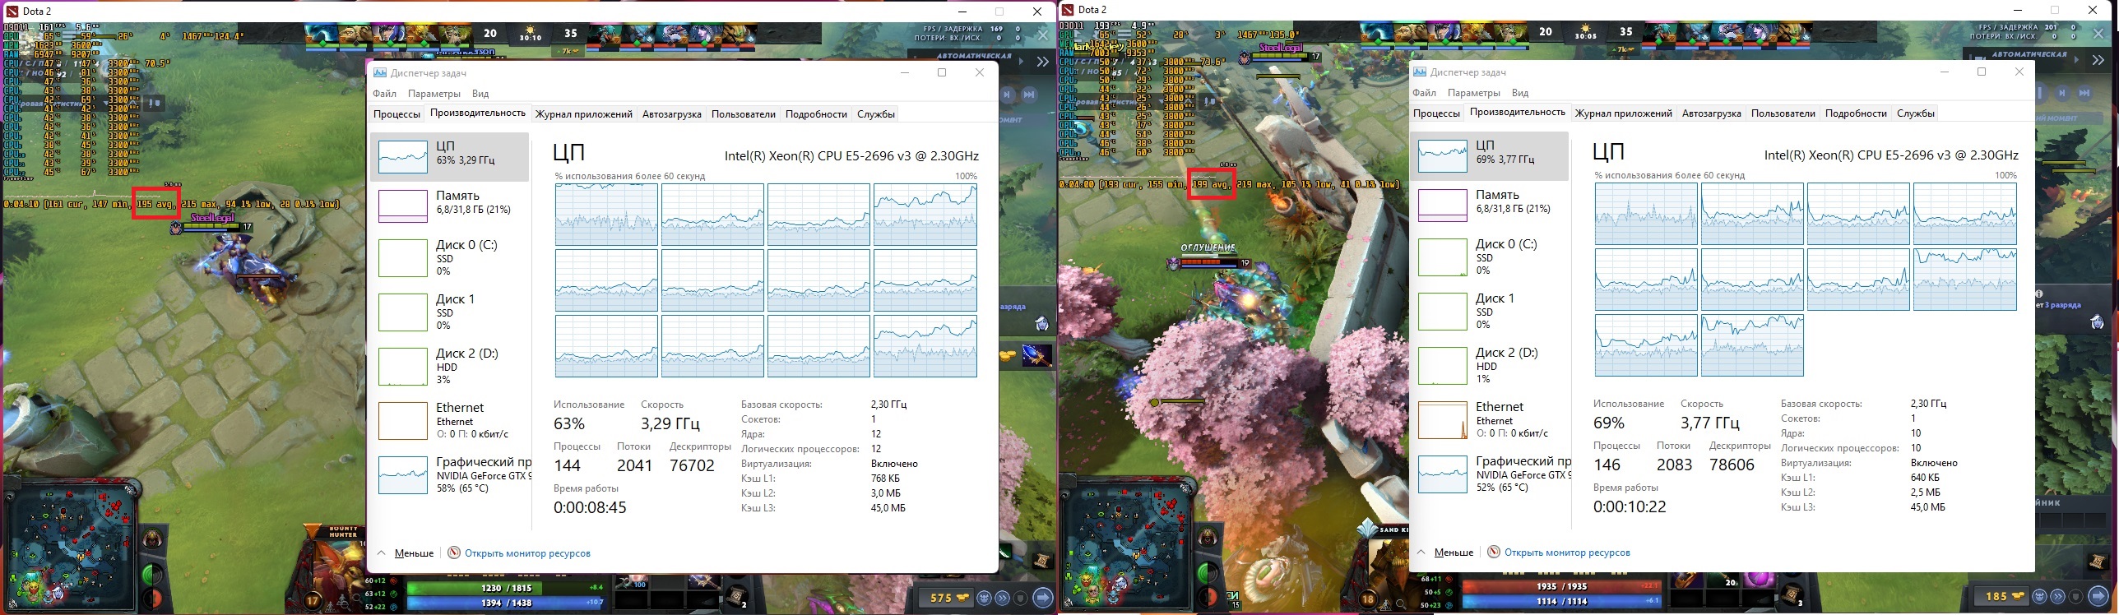
Task: Click skip-to-end replay control in left Dota window
Action: (1028, 95)
